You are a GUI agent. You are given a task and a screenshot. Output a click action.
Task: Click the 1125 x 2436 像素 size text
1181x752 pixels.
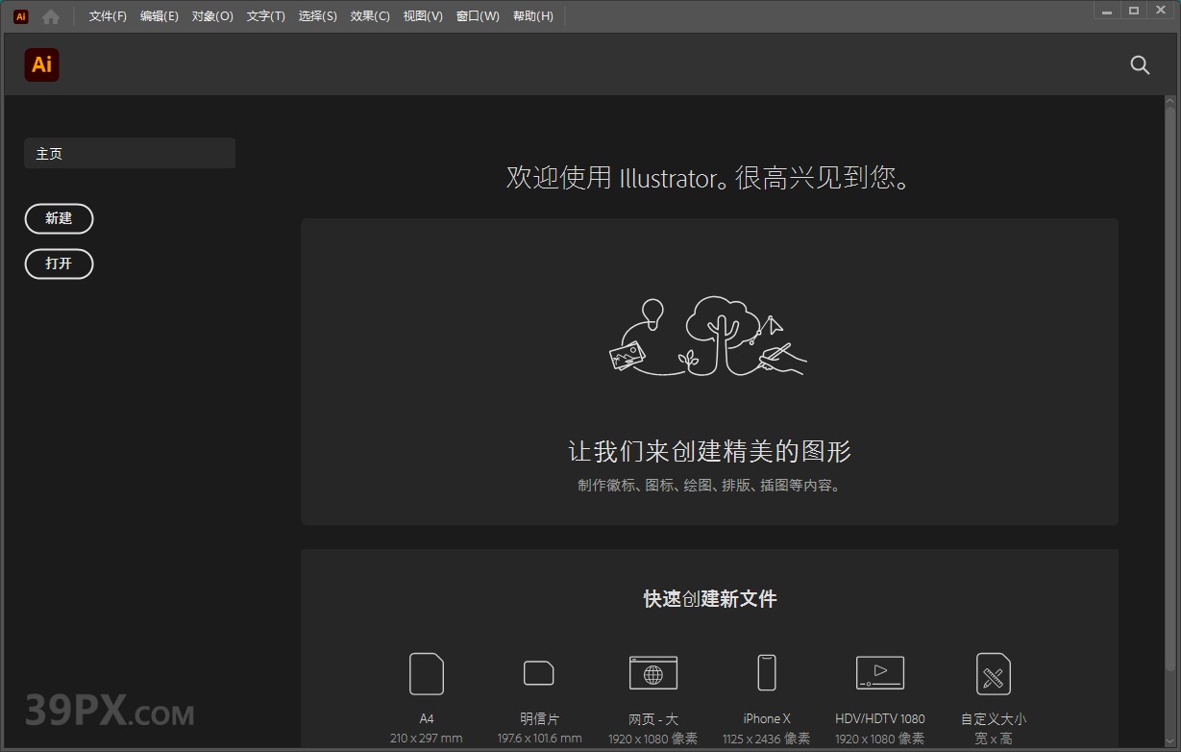[x=766, y=739]
